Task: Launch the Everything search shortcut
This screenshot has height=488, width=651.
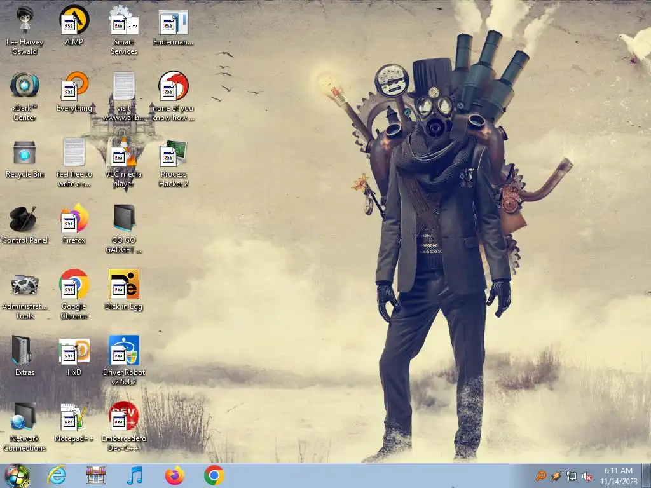Action: pos(74,91)
